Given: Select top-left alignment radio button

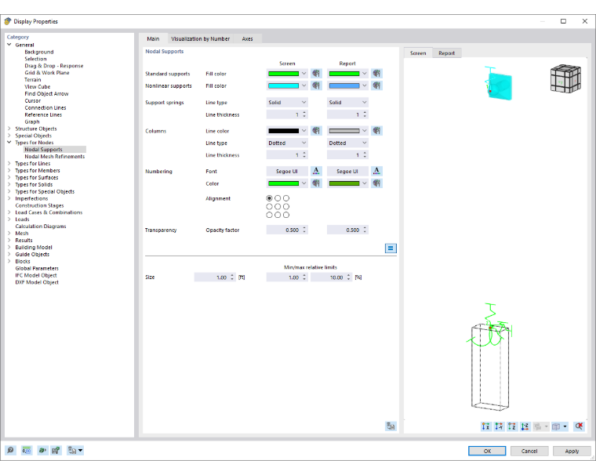Looking at the screenshot, I should (269, 198).
